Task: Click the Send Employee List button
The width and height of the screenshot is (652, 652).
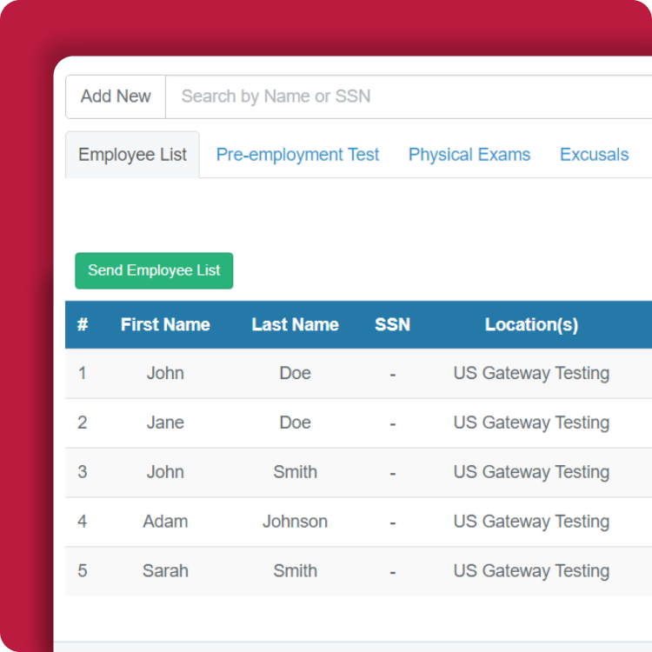Action: coord(154,270)
